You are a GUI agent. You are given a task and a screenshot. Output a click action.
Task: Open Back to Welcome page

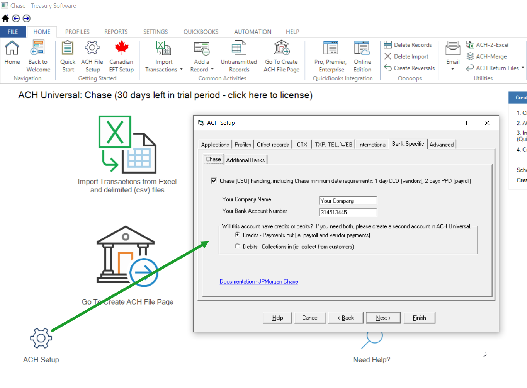[x=38, y=56]
